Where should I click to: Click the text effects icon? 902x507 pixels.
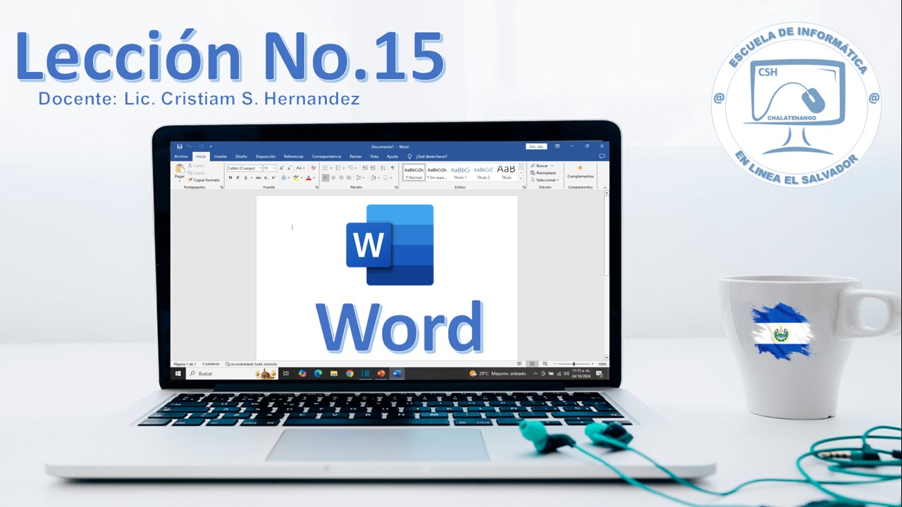tap(285, 178)
